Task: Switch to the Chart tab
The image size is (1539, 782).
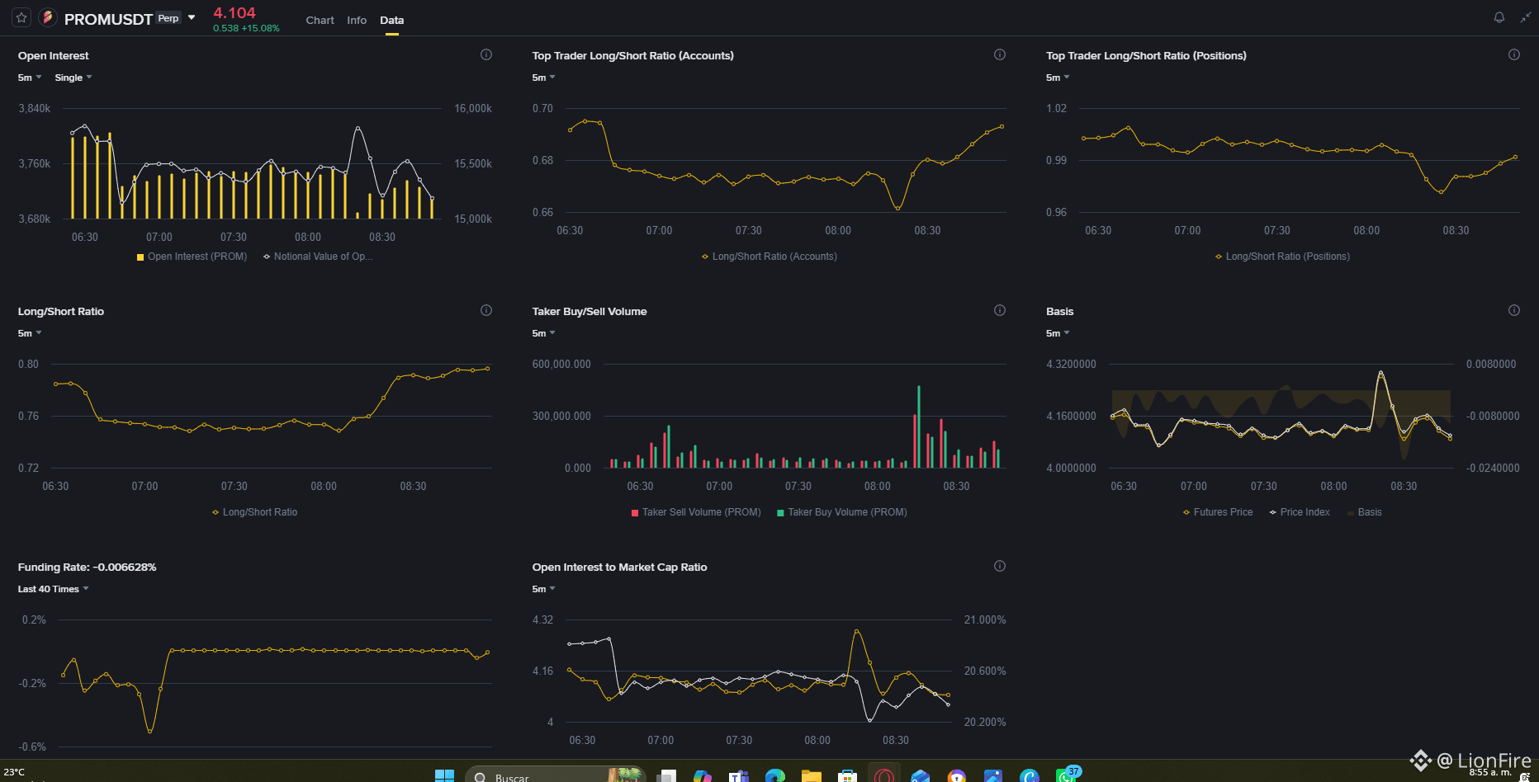Action: (x=320, y=20)
